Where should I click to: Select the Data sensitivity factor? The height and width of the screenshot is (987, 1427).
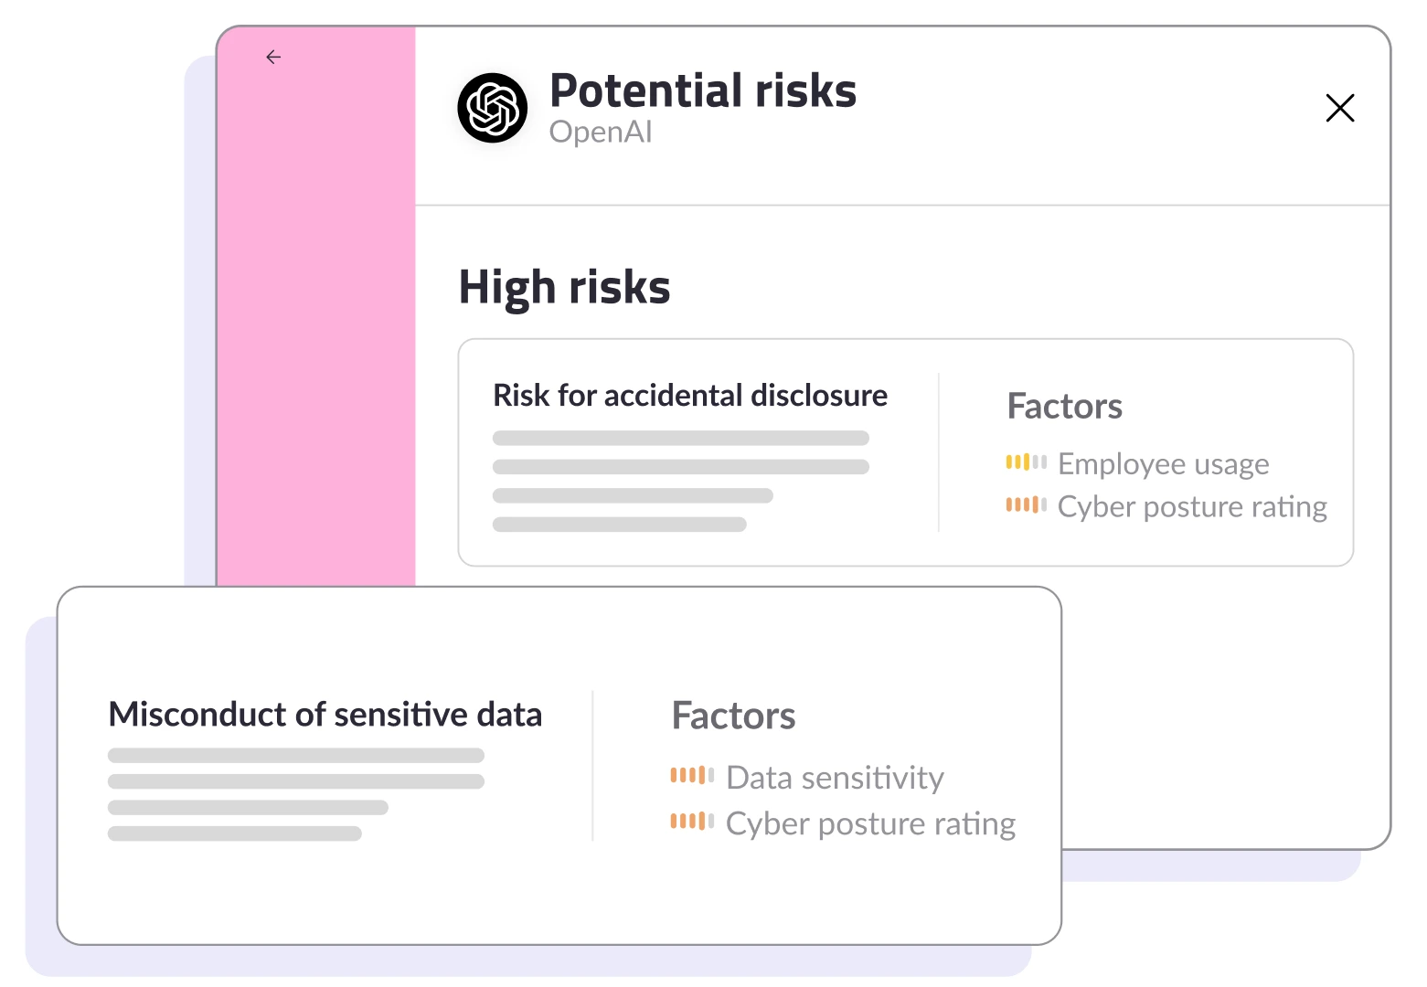[x=835, y=778]
